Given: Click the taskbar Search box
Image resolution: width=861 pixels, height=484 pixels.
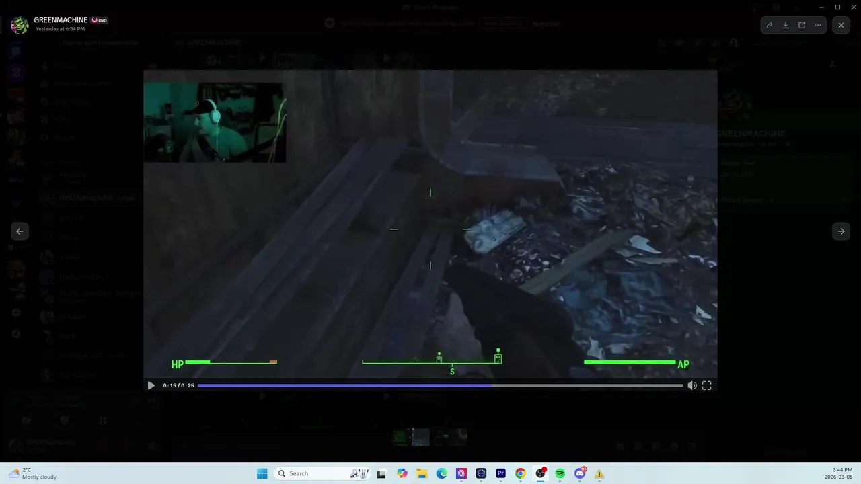Looking at the screenshot, I should 323,473.
